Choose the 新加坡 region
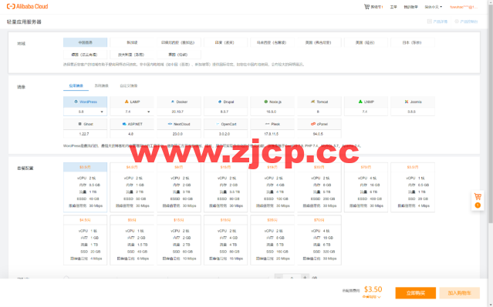The image size is (493, 307). coord(132,42)
